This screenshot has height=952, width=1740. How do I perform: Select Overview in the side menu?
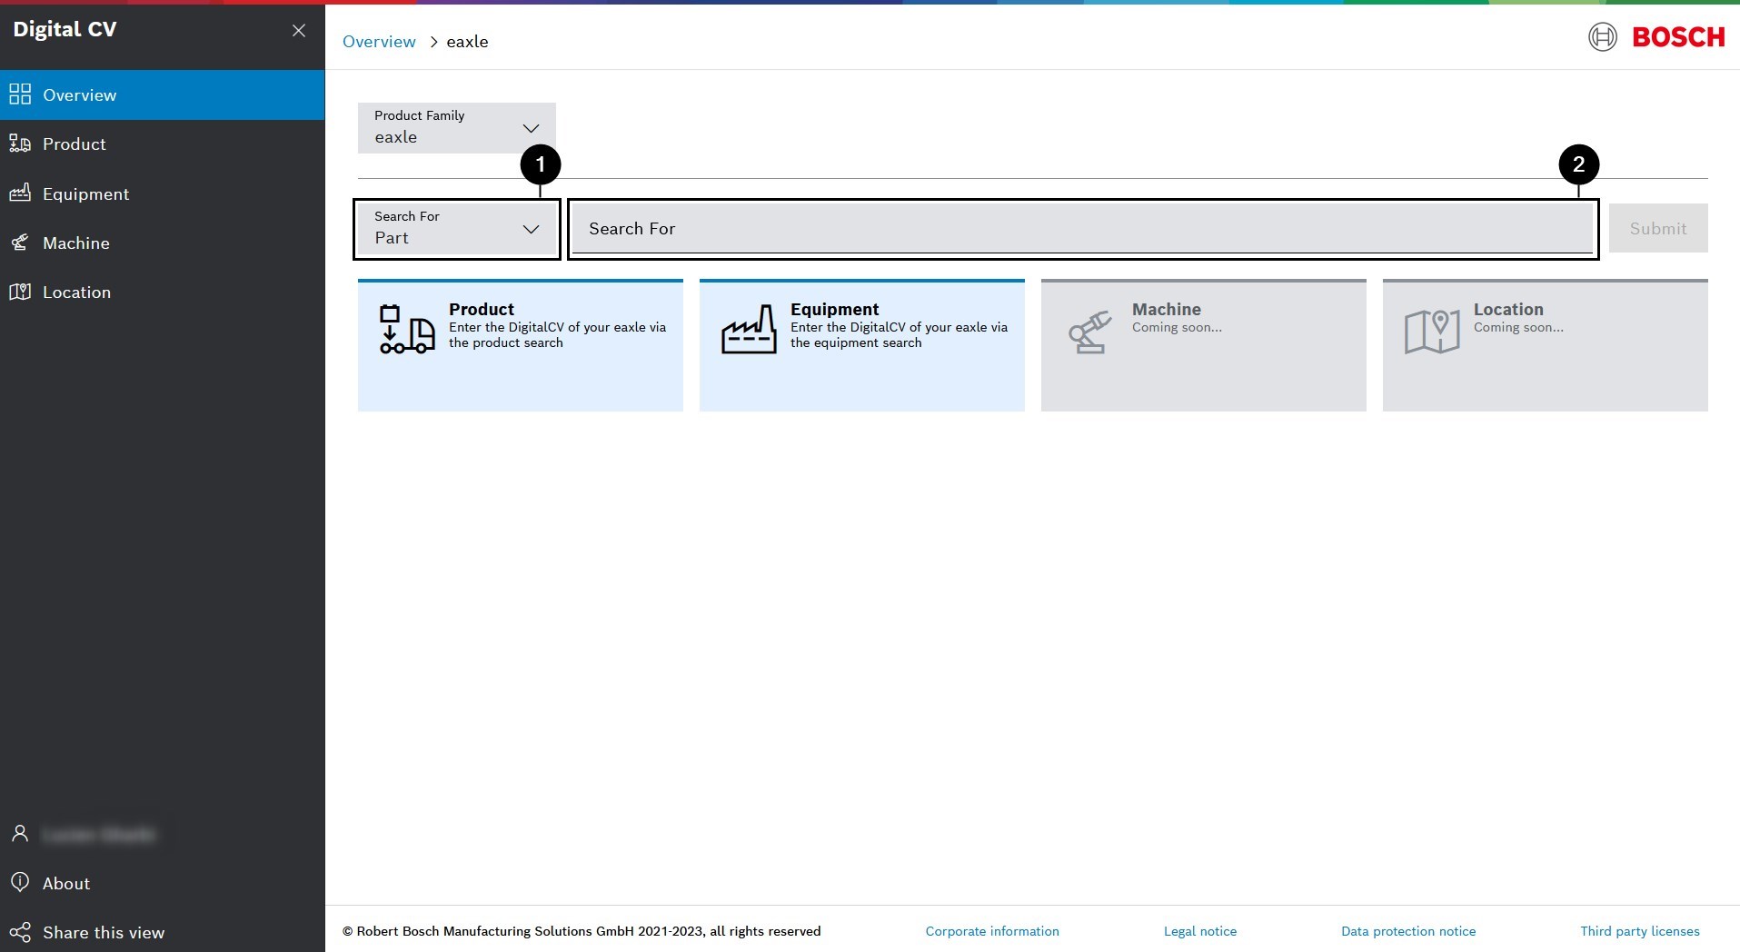click(x=162, y=94)
